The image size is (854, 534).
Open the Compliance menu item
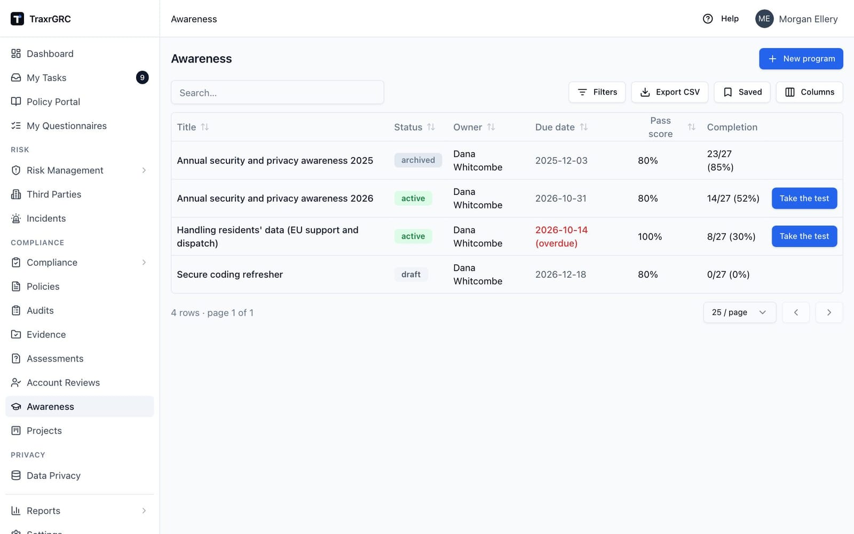[80, 262]
